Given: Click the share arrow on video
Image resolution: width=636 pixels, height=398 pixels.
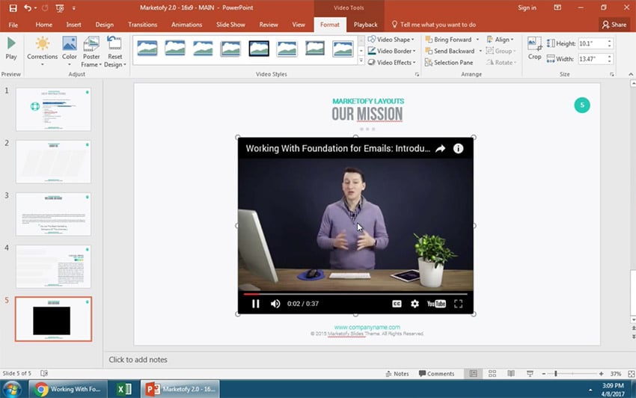Looking at the screenshot, I should [x=441, y=149].
